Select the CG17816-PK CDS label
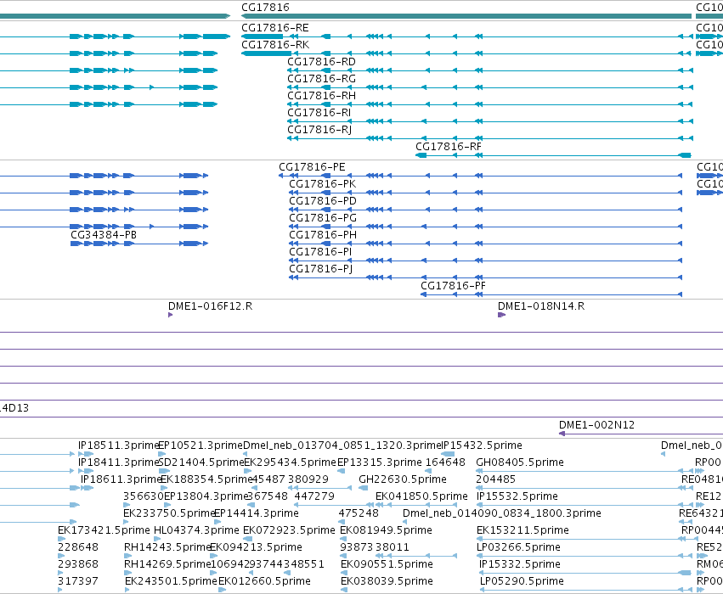This screenshot has height=594, width=723. coord(322,184)
